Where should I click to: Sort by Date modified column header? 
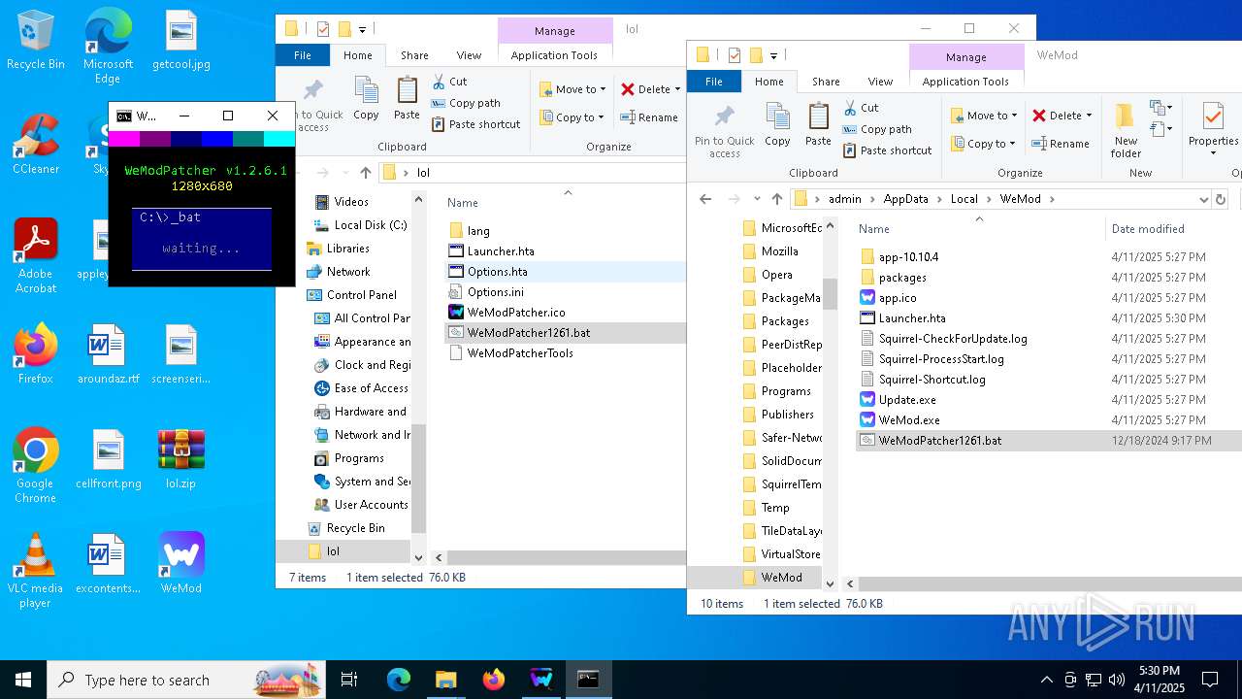pos(1148,229)
